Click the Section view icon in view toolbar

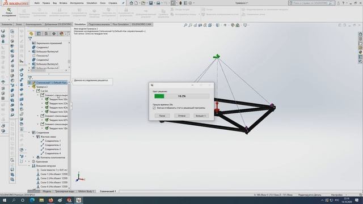coord(200,25)
